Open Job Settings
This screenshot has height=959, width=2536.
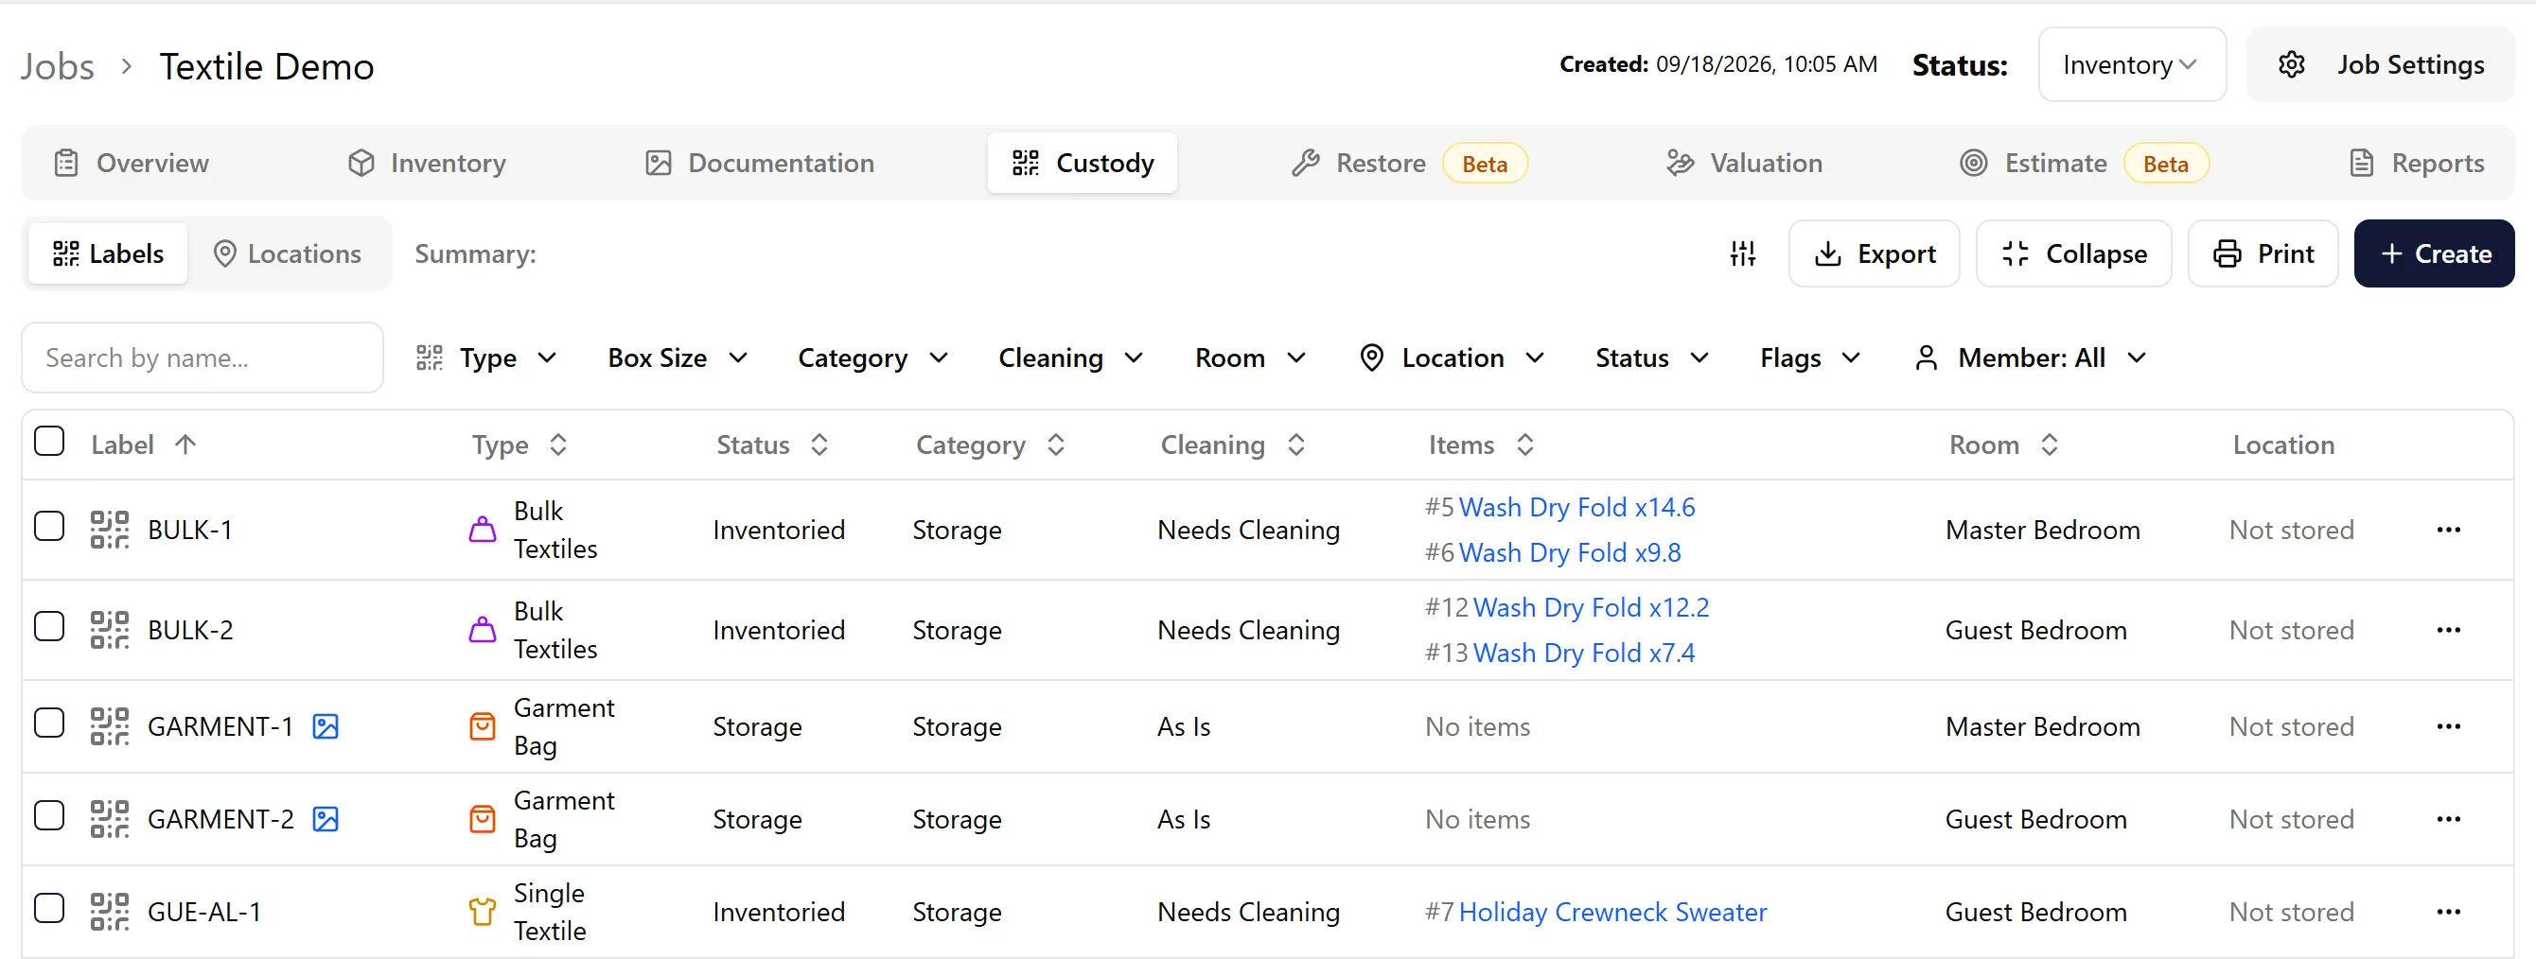[2381, 65]
